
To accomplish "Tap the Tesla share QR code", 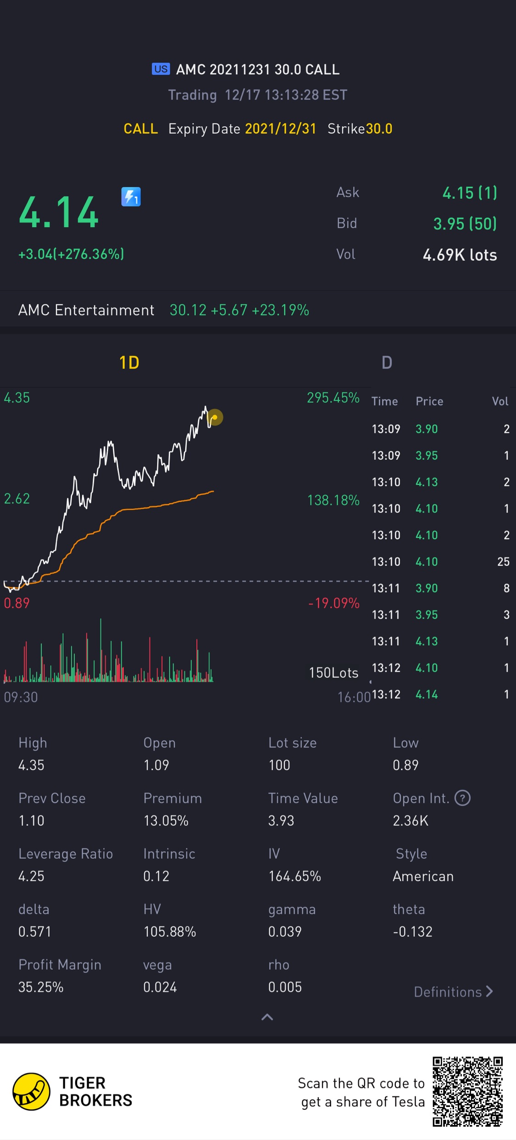I will [x=467, y=1091].
